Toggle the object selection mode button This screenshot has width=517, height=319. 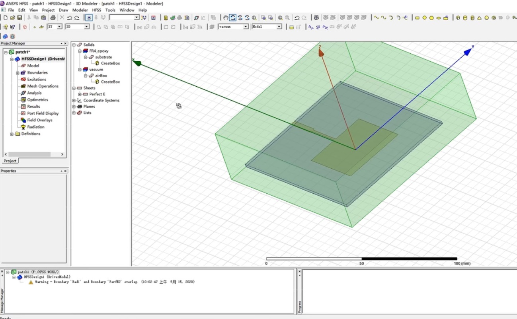89,18
